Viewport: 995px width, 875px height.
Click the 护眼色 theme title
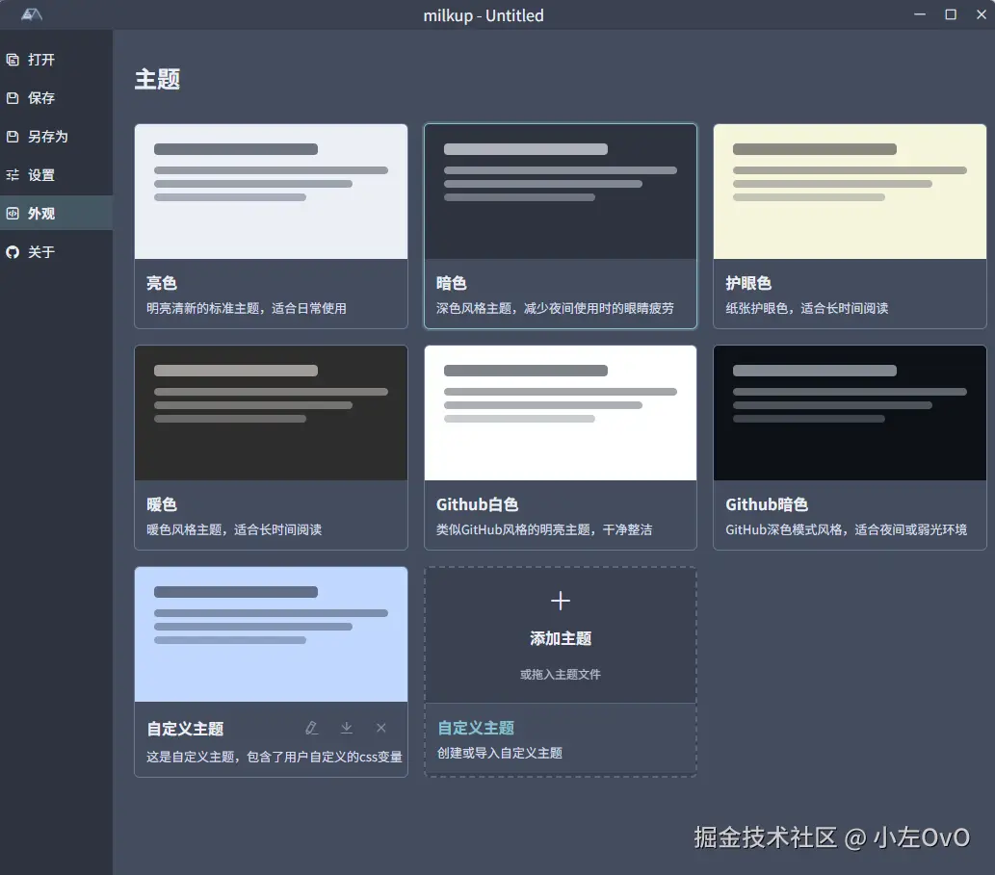click(x=748, y=283)
